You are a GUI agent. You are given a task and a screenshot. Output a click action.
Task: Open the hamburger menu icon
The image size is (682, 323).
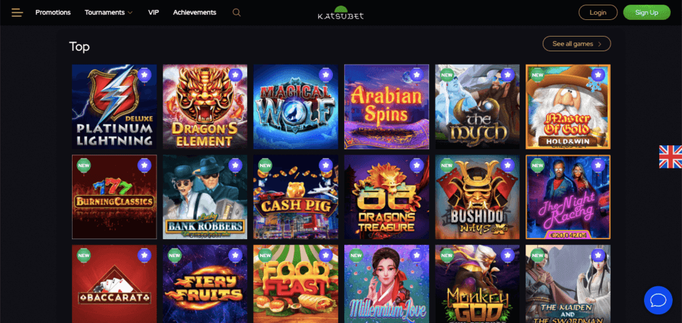(x=17, y=13)
